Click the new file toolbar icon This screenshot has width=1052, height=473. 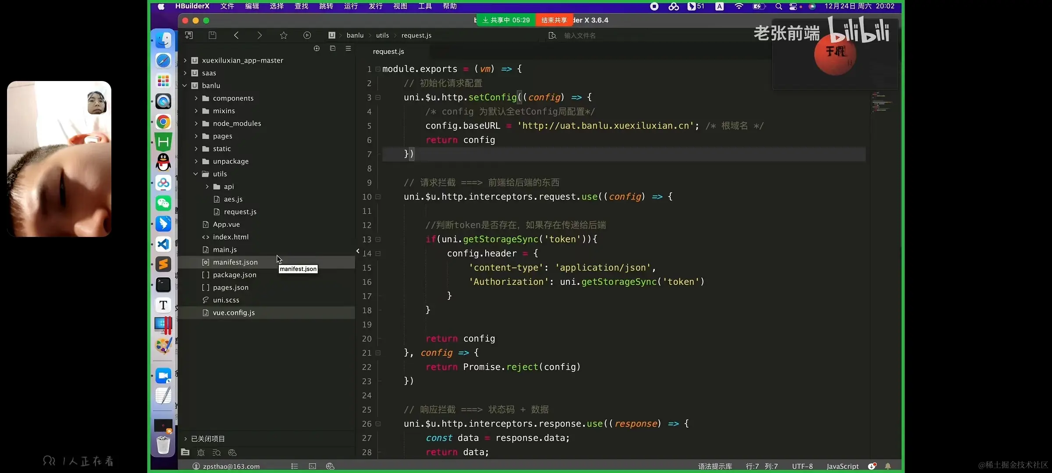(189, 35)
